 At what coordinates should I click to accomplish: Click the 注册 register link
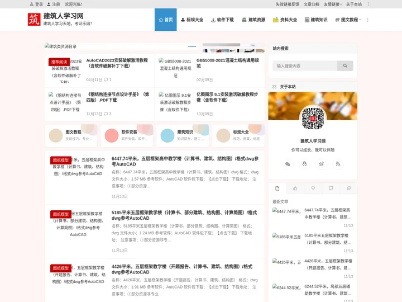click(x=54, y=4)
